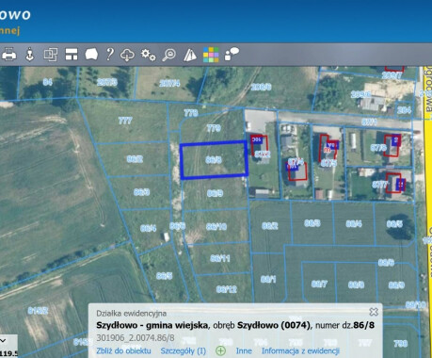Select the anchor location marker tool
This screenshot has width=432, height=358.
pos(29,55)
